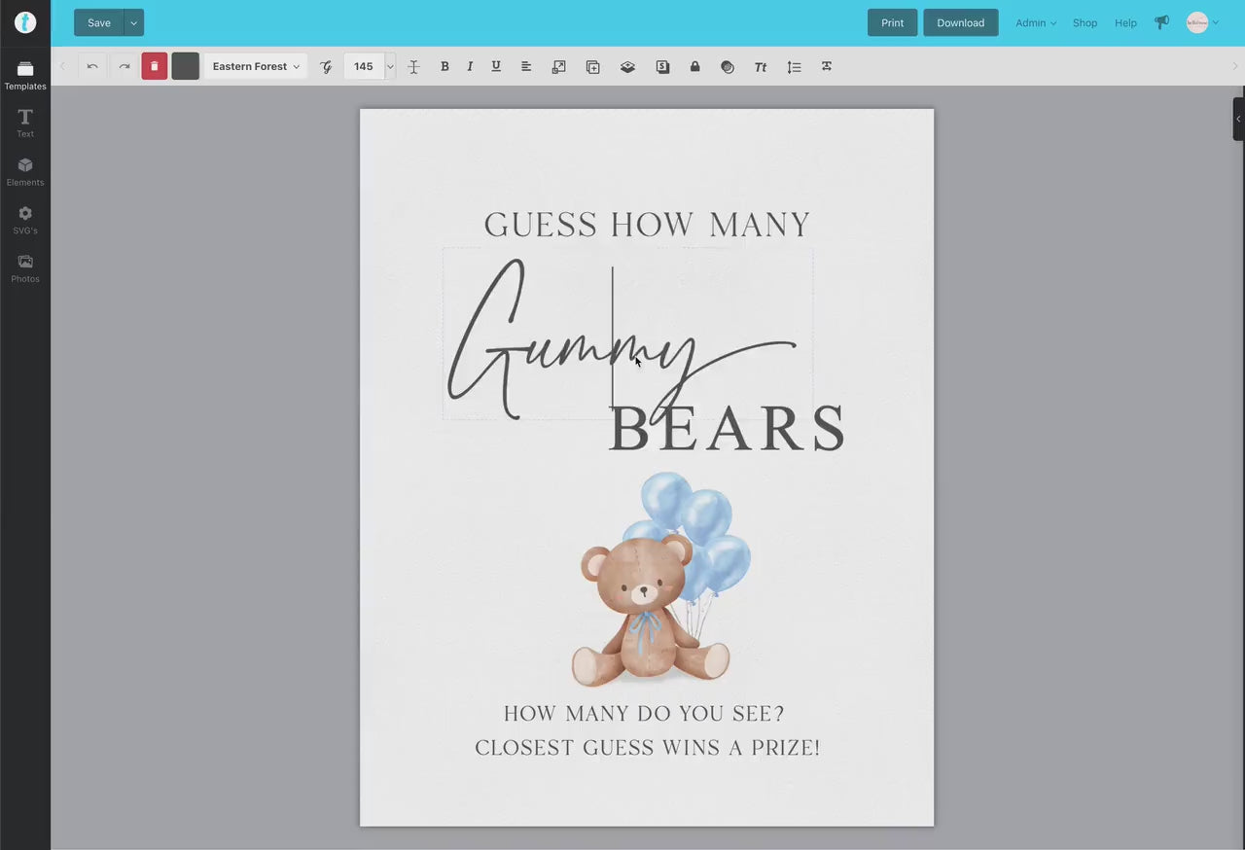The width and height of the screenshot is (1245, 850).
Task: Click the Save button
Action: click(x=99, y=22)
